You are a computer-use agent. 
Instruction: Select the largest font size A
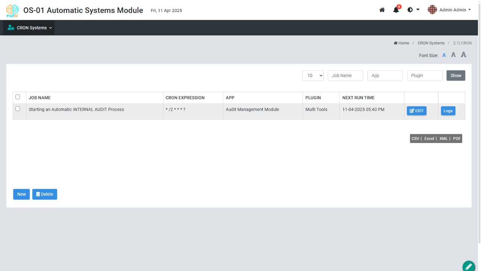[x=464, y=55]
